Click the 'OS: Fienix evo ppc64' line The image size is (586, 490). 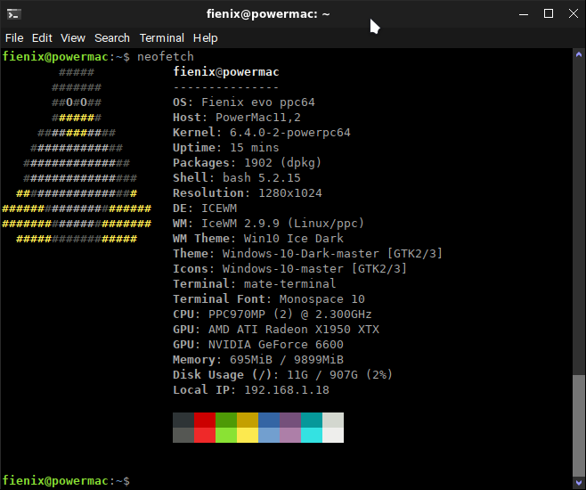pyautogui.click(x=244, y=102)
